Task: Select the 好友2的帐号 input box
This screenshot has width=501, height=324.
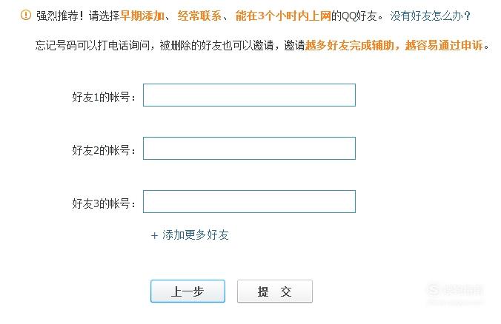Action: coord(249,148)
